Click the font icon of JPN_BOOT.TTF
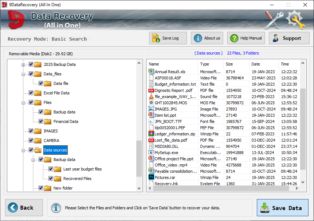 coord(151,121)
